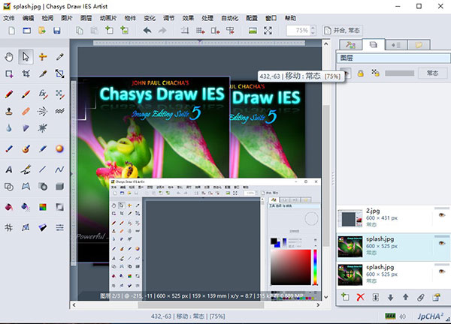The width and height of the screenshot is (451, 324).
Task: Click the Save floppy disk icon
Action: click(x=57, y=31)
